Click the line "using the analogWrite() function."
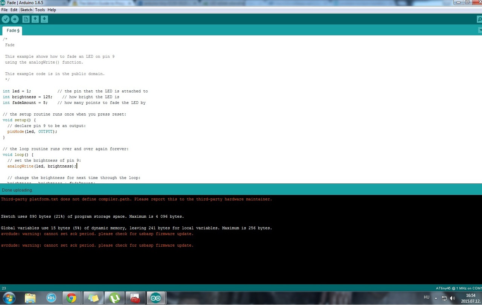This screenshot has height=305, width=482. (44, 63)
